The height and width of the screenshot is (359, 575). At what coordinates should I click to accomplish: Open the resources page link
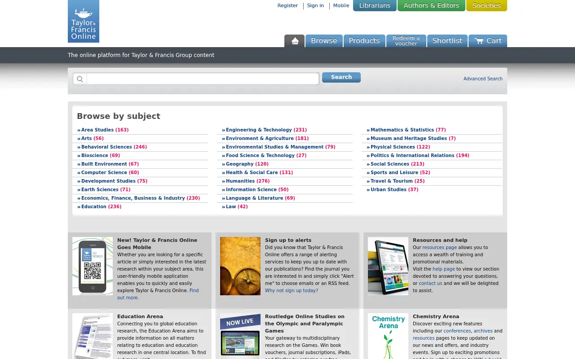[x=439, y=247]
